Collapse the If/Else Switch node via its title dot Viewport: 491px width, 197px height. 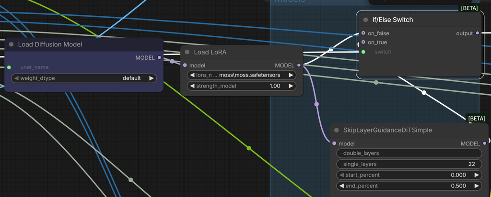click(365, 20)
